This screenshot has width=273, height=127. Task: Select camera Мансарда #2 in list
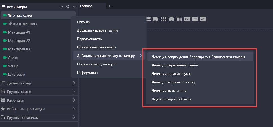click(19, 41)
